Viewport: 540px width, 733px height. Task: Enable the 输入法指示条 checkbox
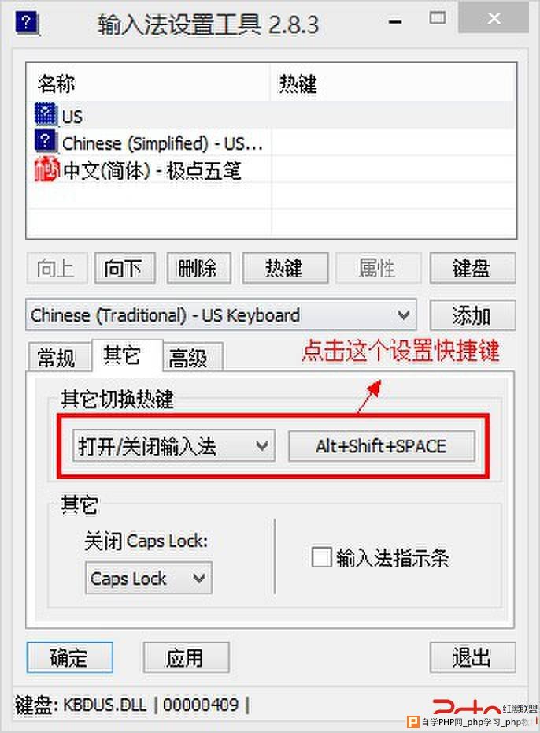tap(321, 558)
